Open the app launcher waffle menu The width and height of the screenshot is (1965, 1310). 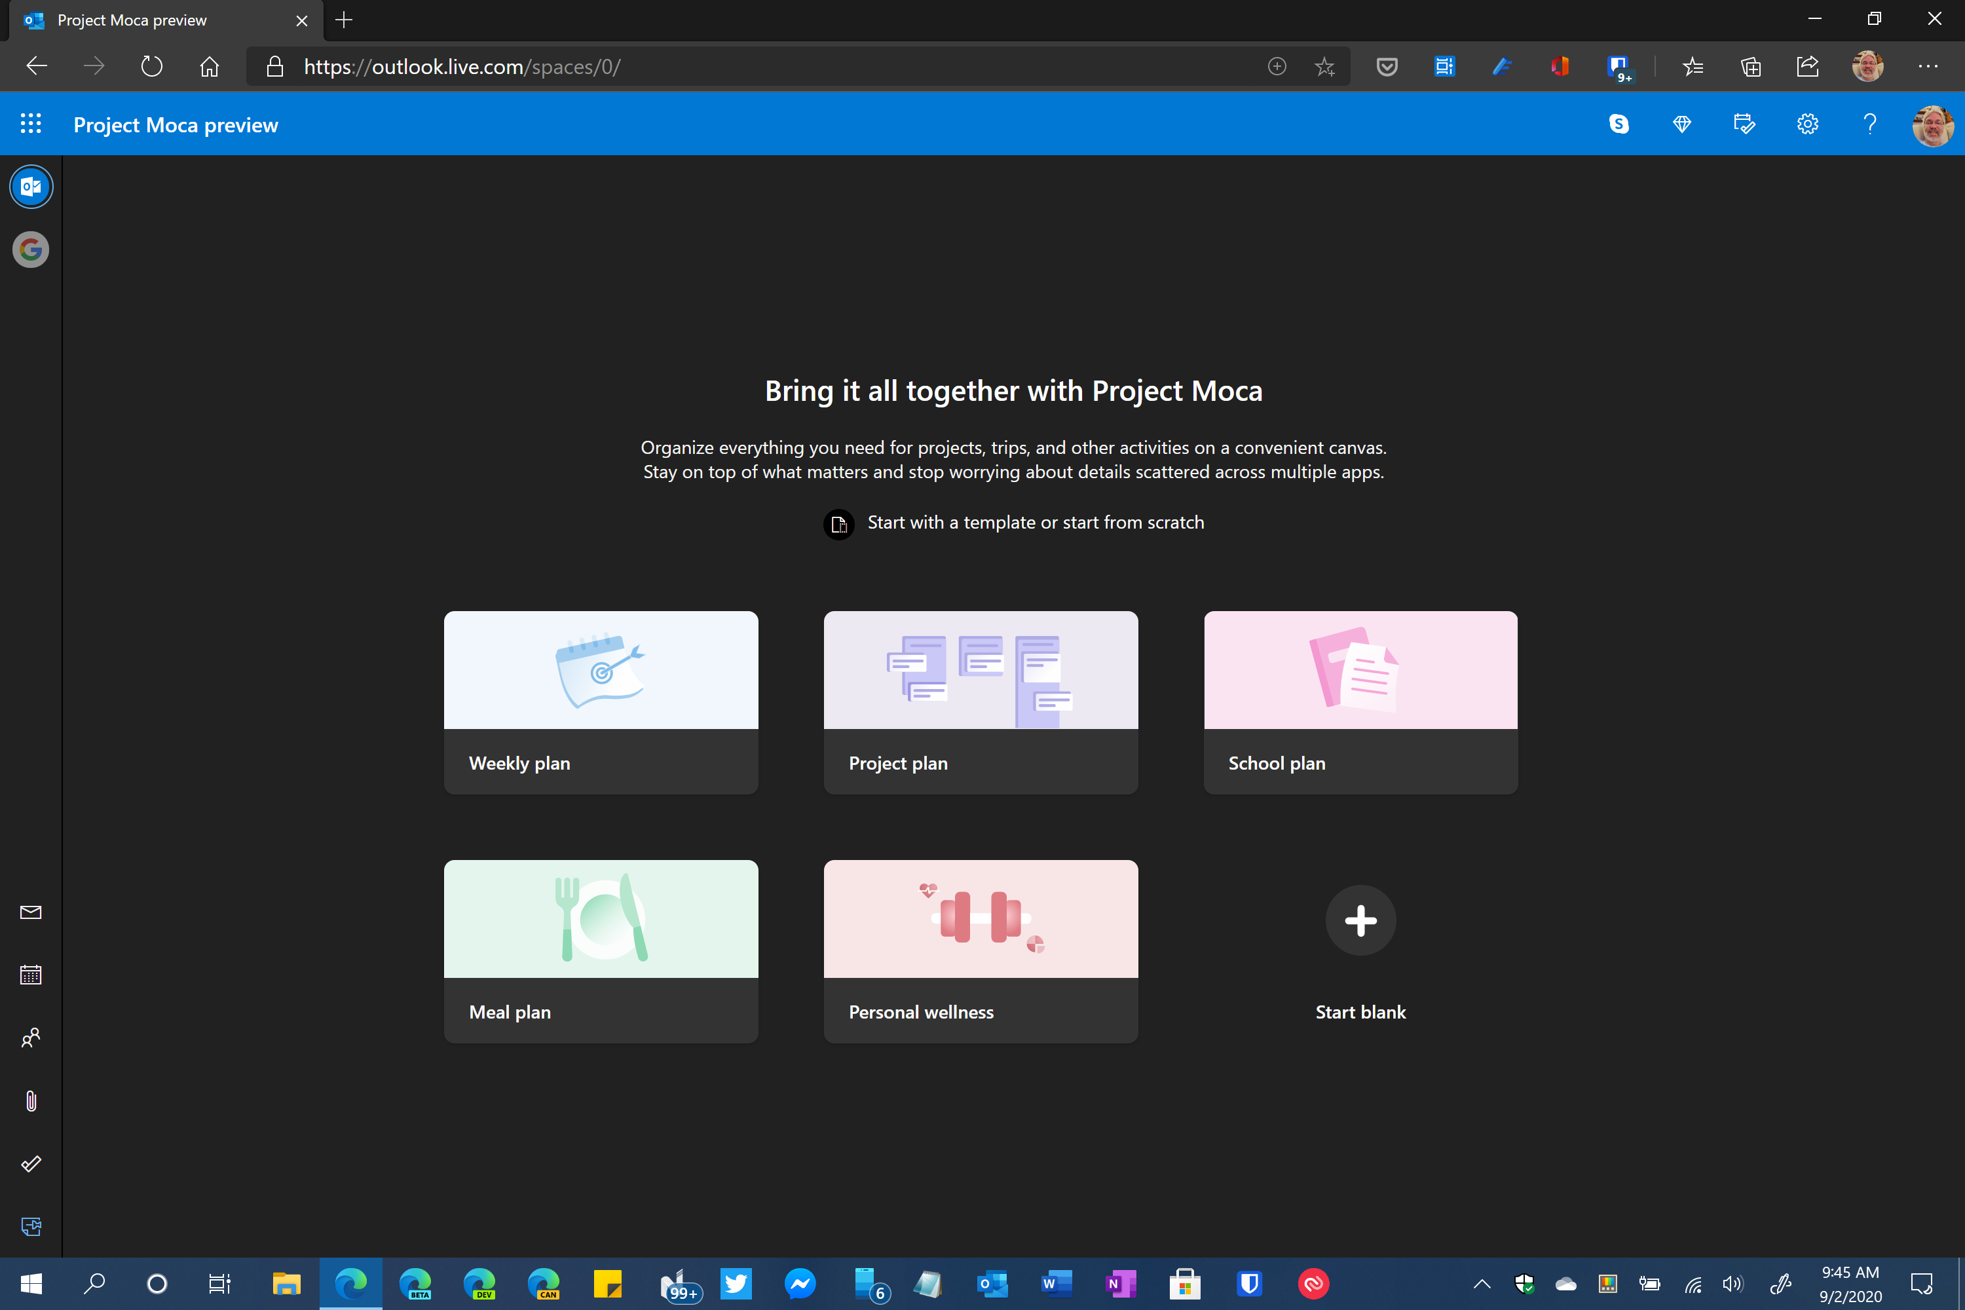(x=31, y=124)
